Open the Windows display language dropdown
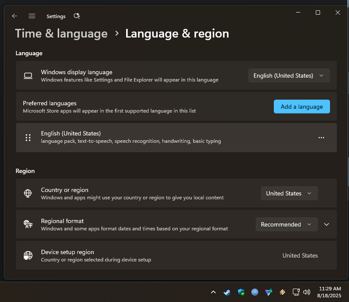 289,75
